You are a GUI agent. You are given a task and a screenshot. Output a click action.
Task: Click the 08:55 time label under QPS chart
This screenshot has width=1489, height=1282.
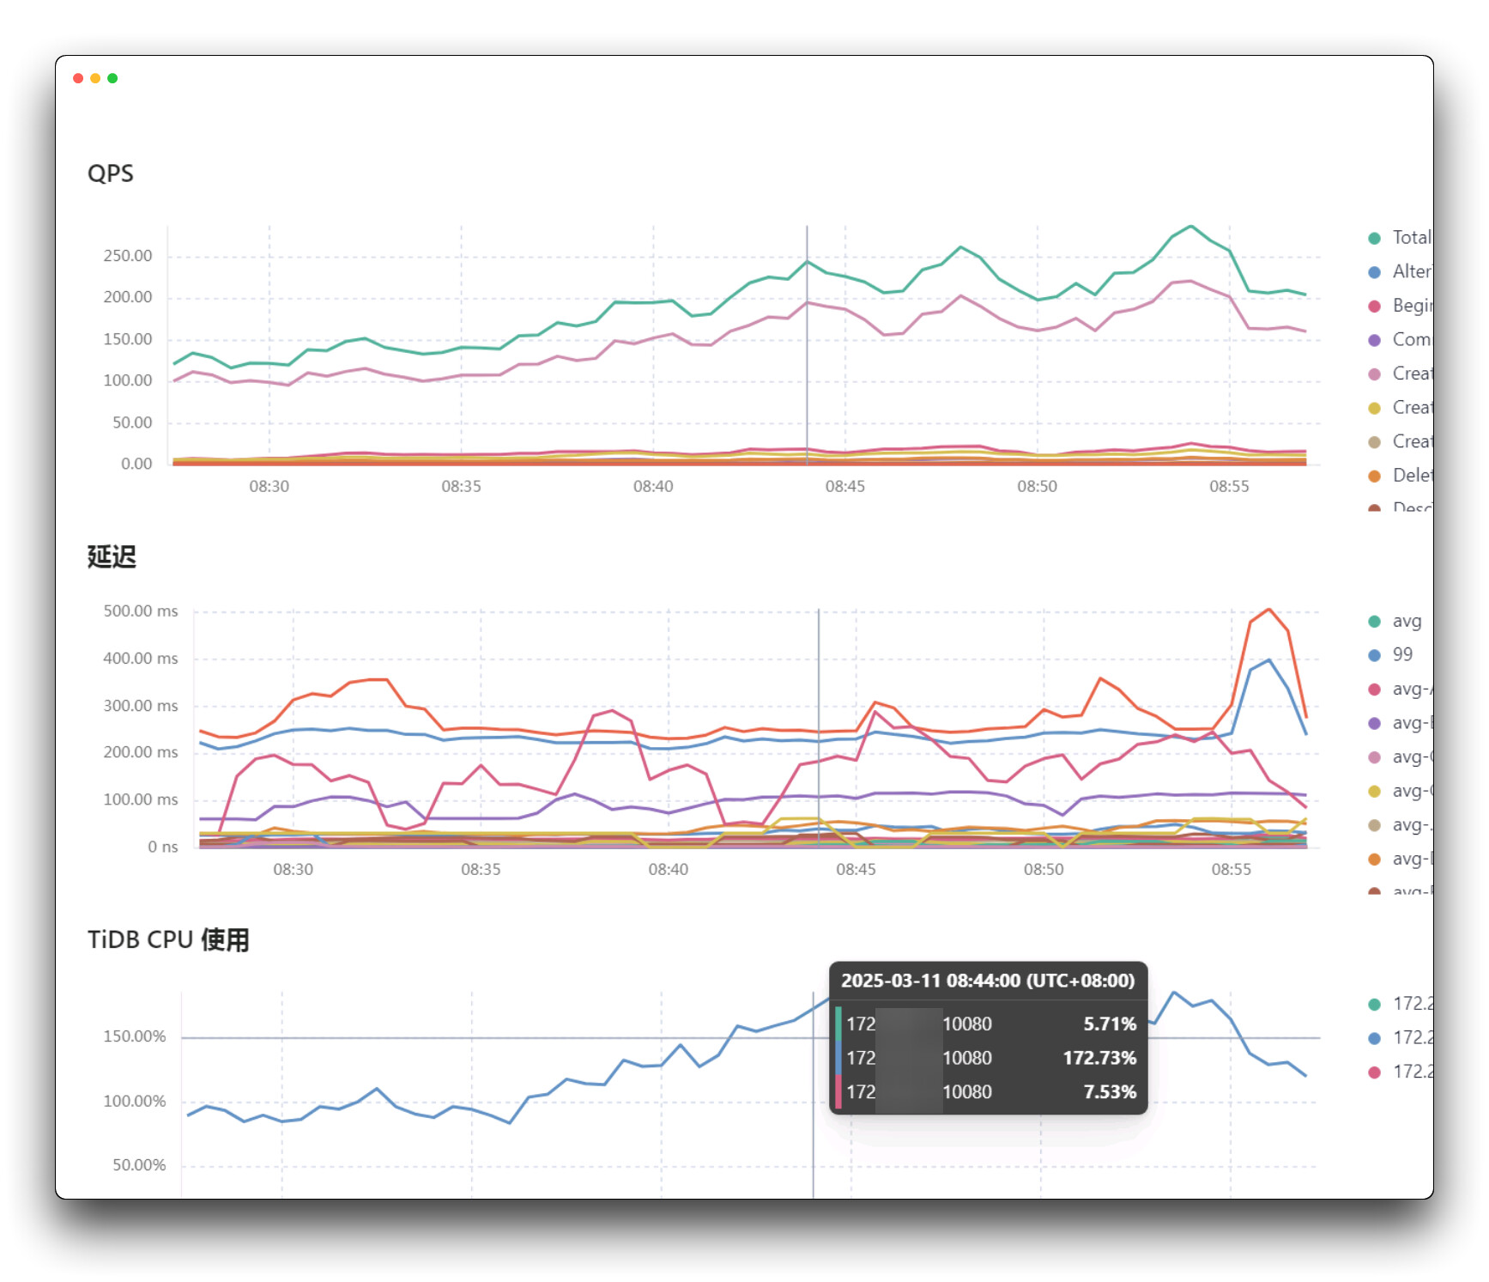[x=1229, y=486]
